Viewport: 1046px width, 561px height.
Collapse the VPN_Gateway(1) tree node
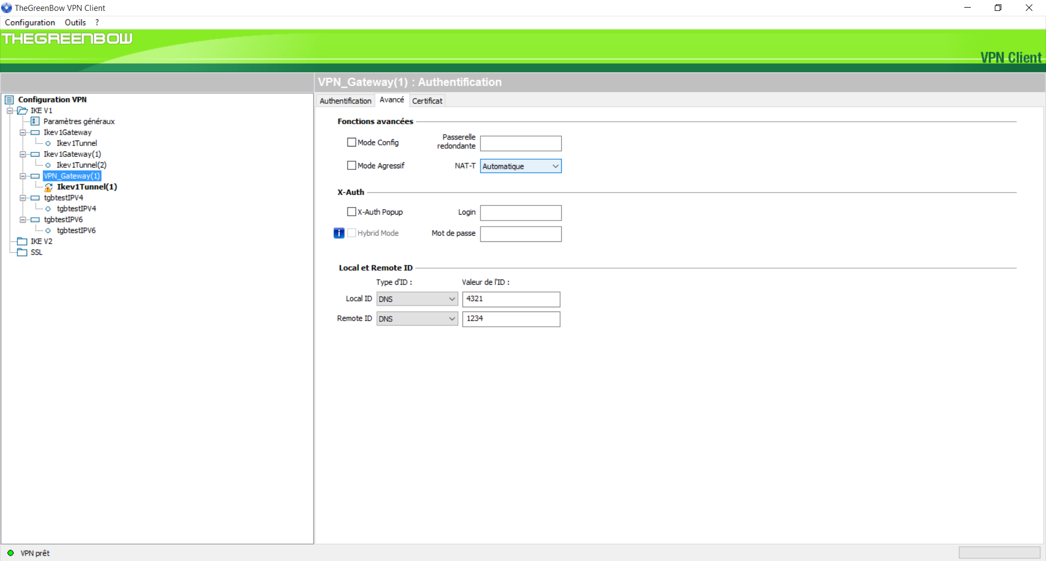click(23, 176)
